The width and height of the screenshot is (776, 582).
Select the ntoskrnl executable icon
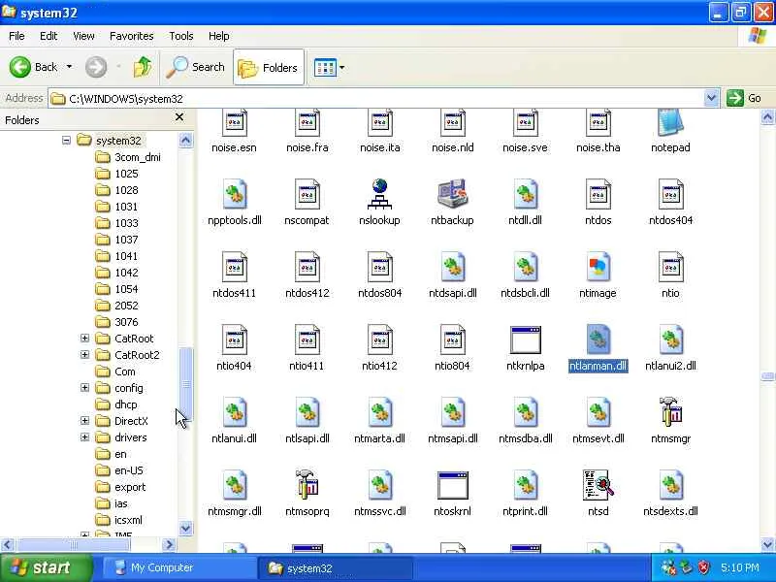(x=452, y=486)
